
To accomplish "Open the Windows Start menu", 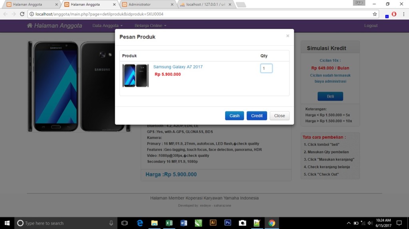I will coord(7,223).
